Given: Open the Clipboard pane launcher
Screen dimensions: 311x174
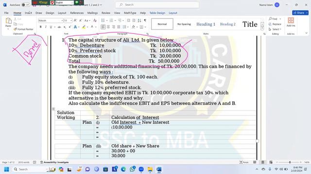Looking at the screenshot, I should click(x=35, y=34).
